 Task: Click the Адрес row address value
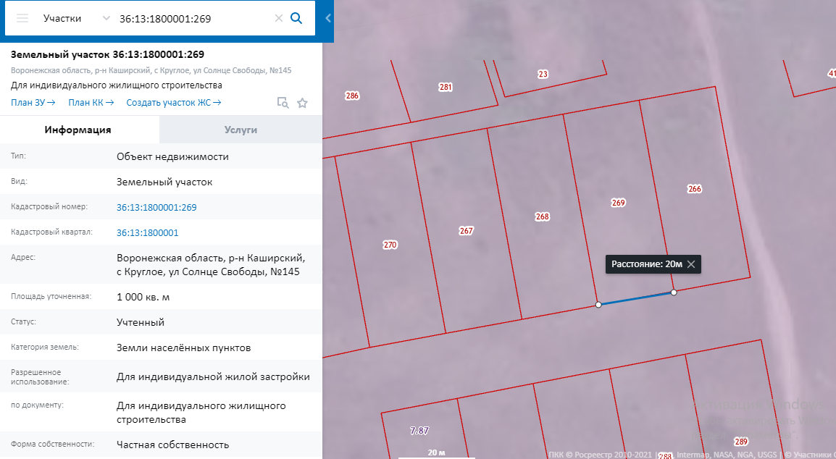211,264
